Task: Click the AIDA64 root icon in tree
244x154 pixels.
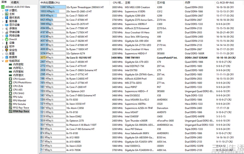Action: tap(3, 7)
